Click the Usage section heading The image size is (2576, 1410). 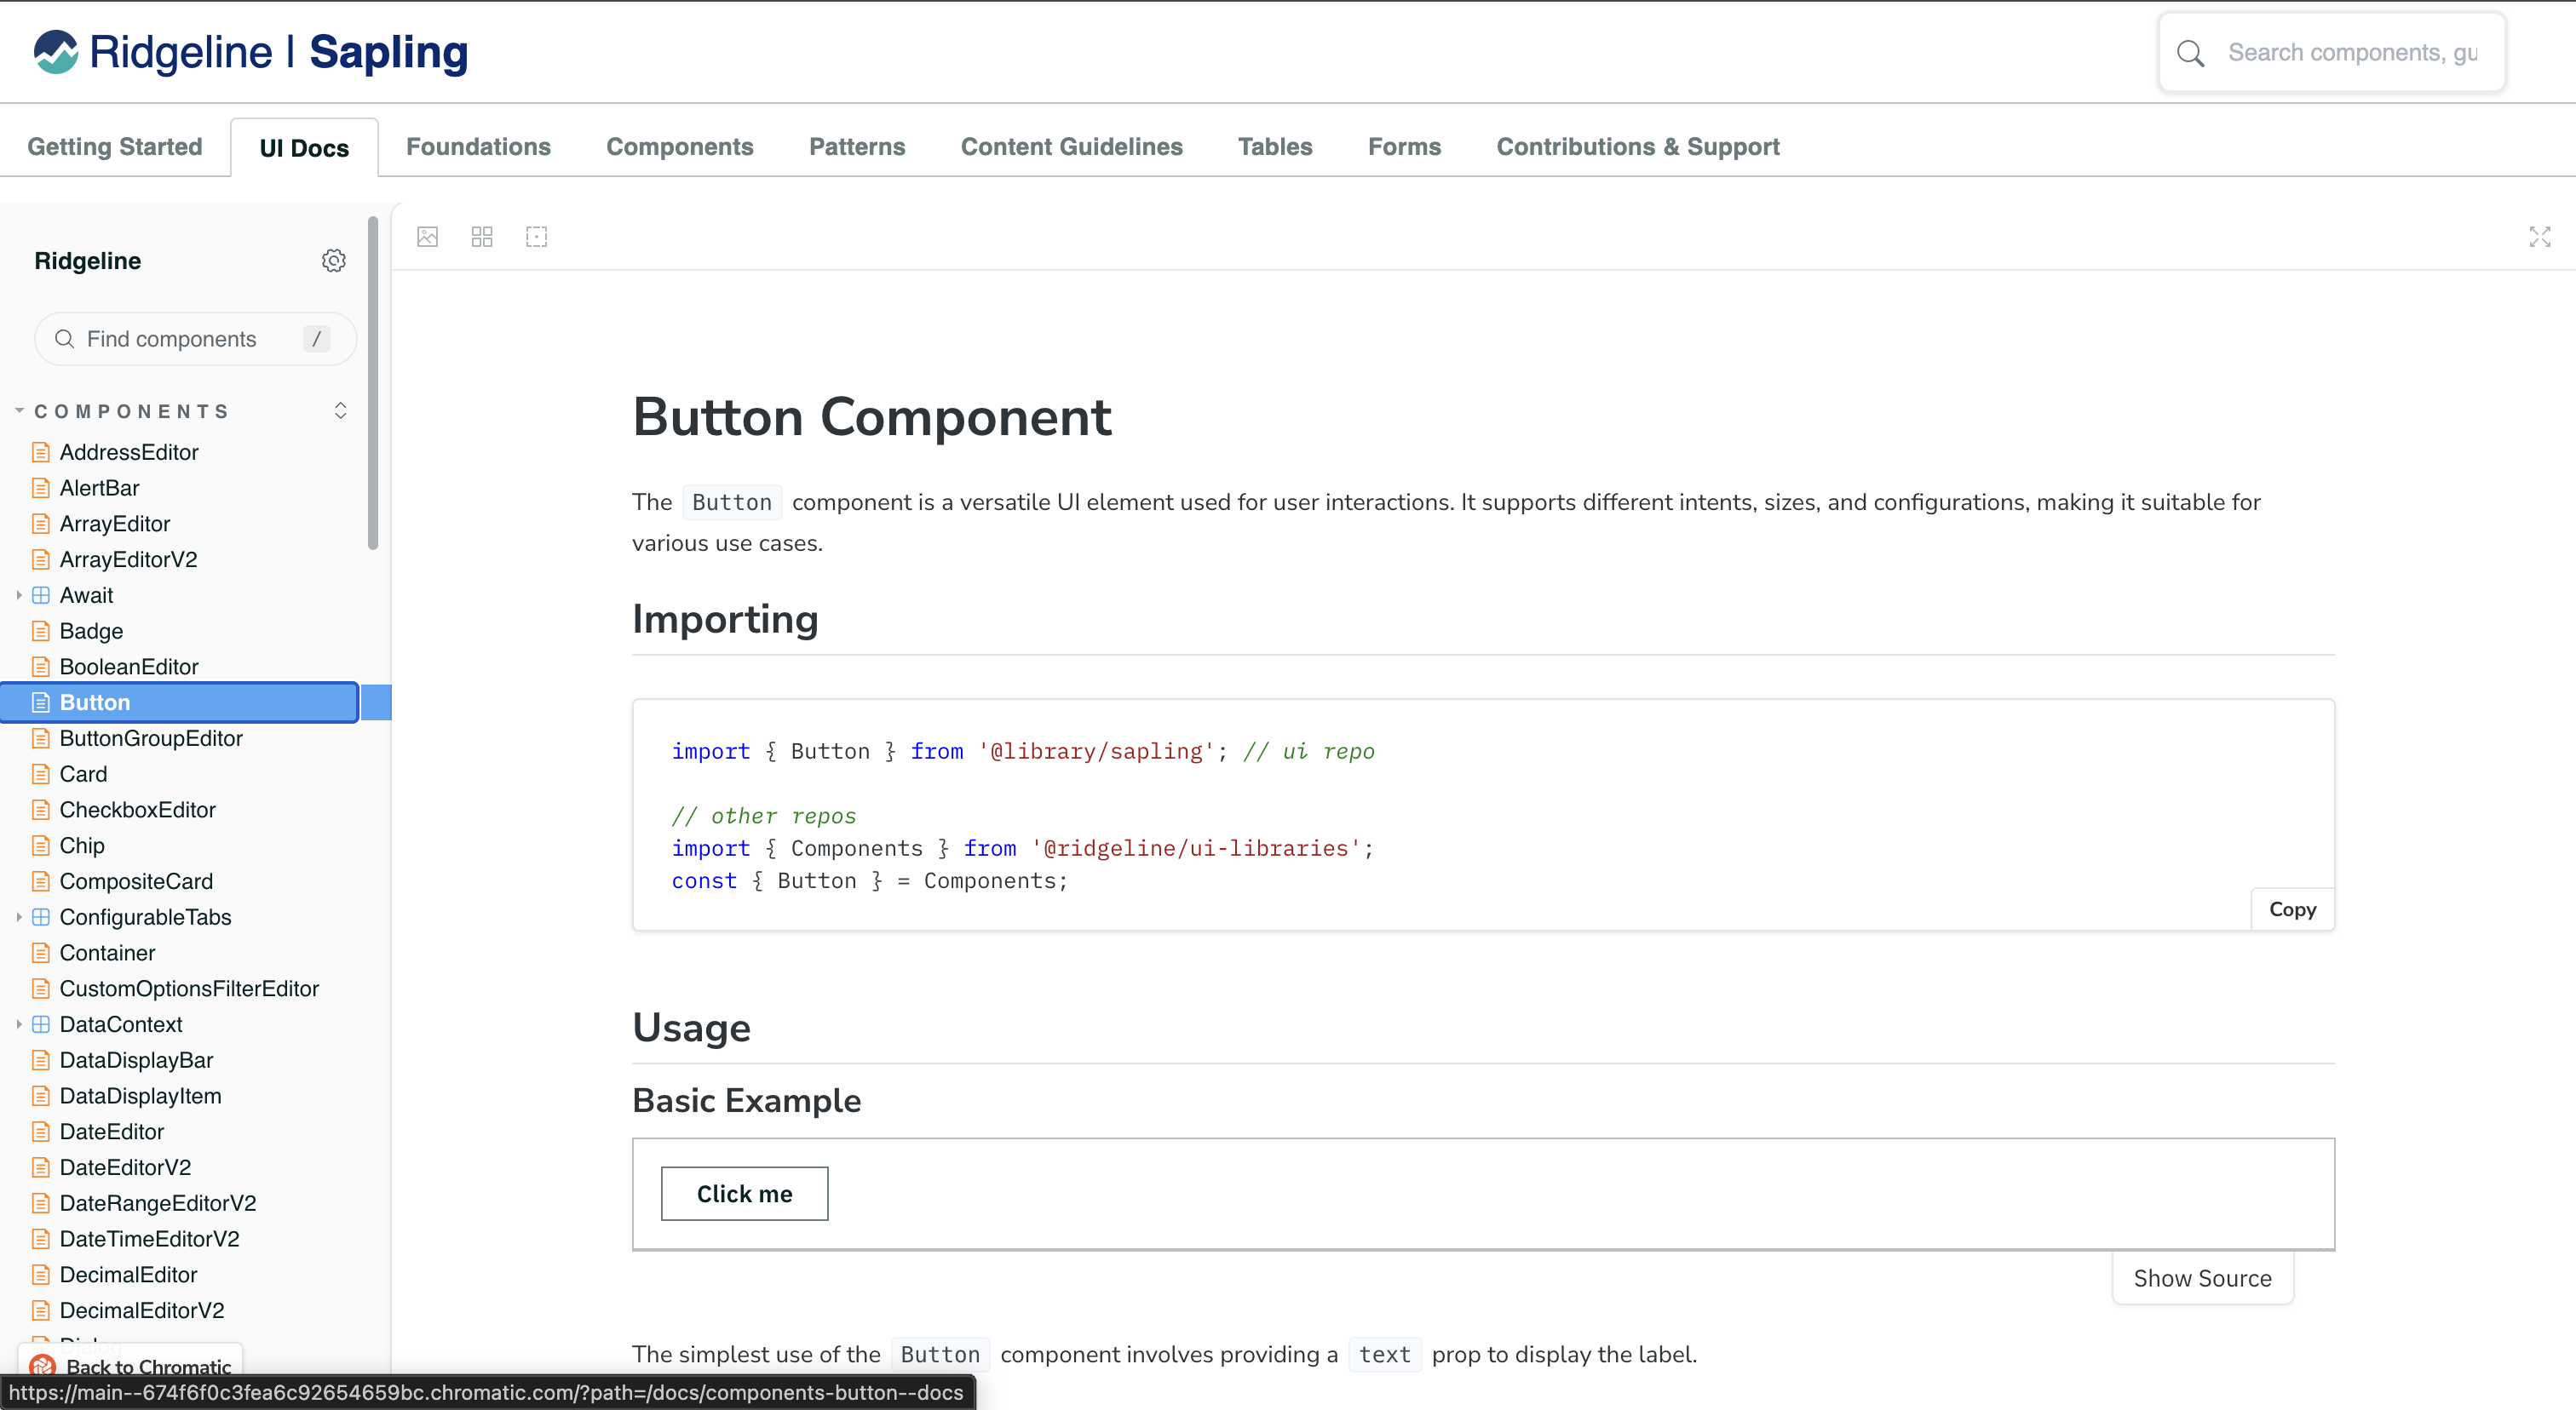(x=691, y=1029)
